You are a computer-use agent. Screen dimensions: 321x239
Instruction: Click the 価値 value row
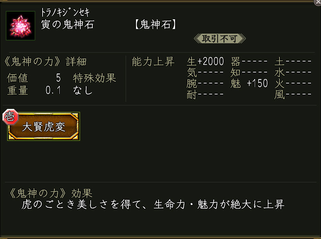(x=34, y=78)
